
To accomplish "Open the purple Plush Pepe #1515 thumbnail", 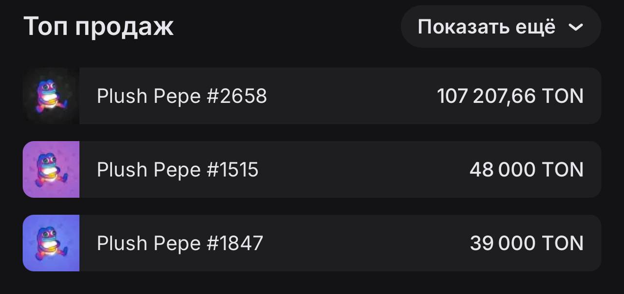I will pos(51,169).
